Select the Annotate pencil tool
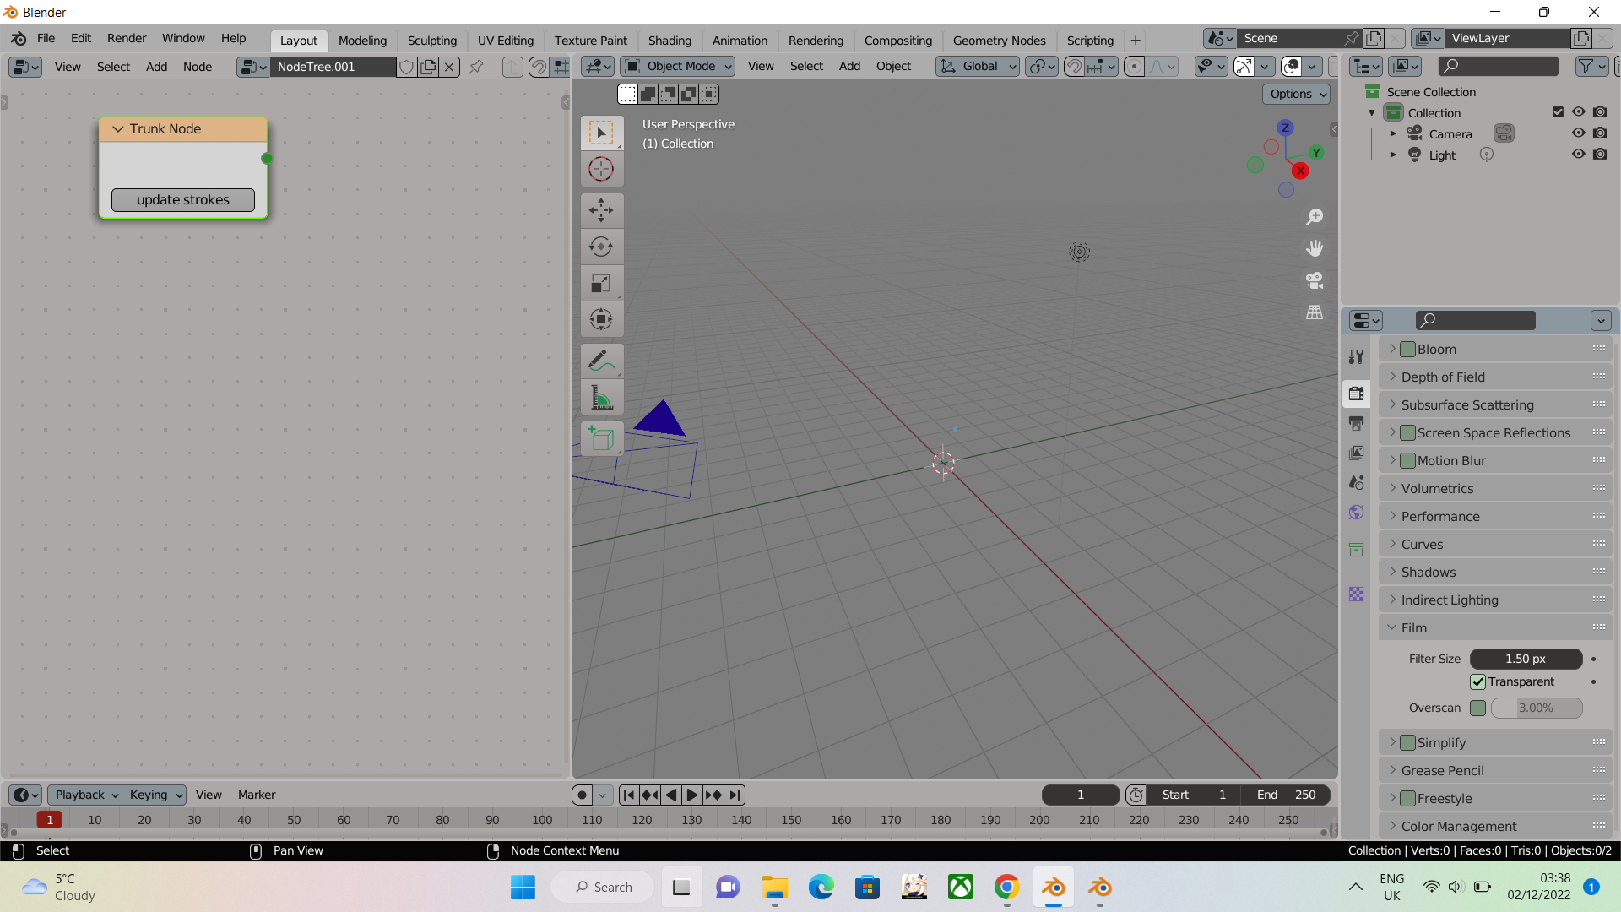 coord(601,361)
